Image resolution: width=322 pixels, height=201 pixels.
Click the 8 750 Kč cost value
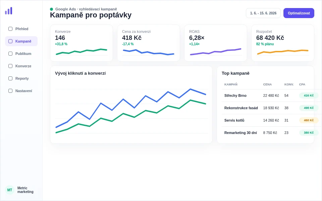click(x=270, y=133)
